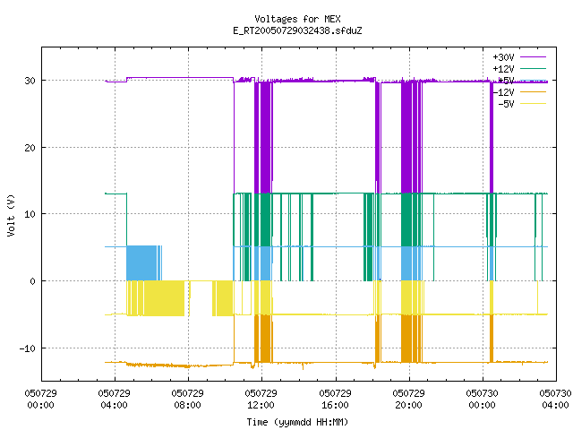Click the -12V legend label

click(503, 92)
